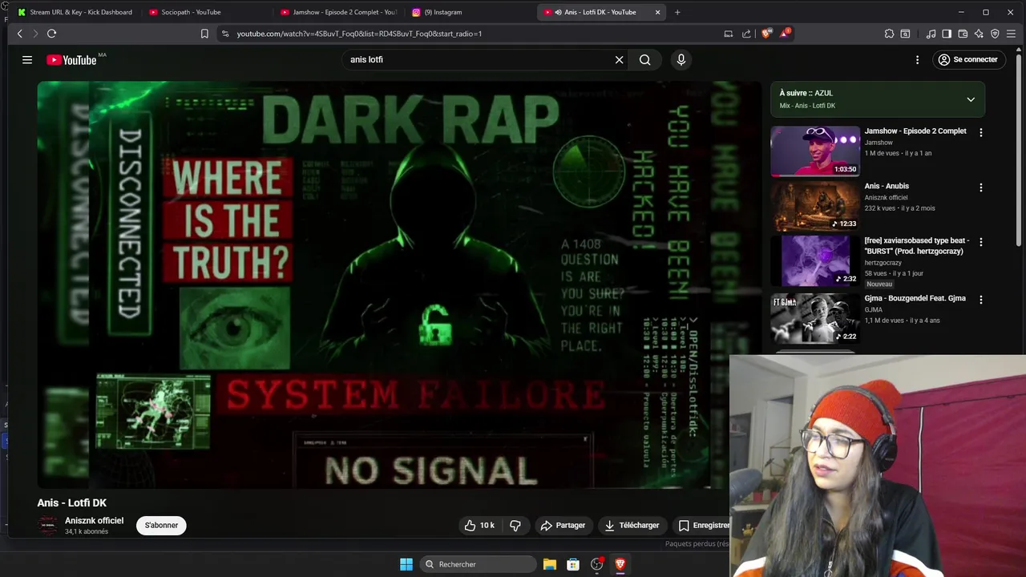Switch to Sociopath - YouTube tab

pos(206,12)
